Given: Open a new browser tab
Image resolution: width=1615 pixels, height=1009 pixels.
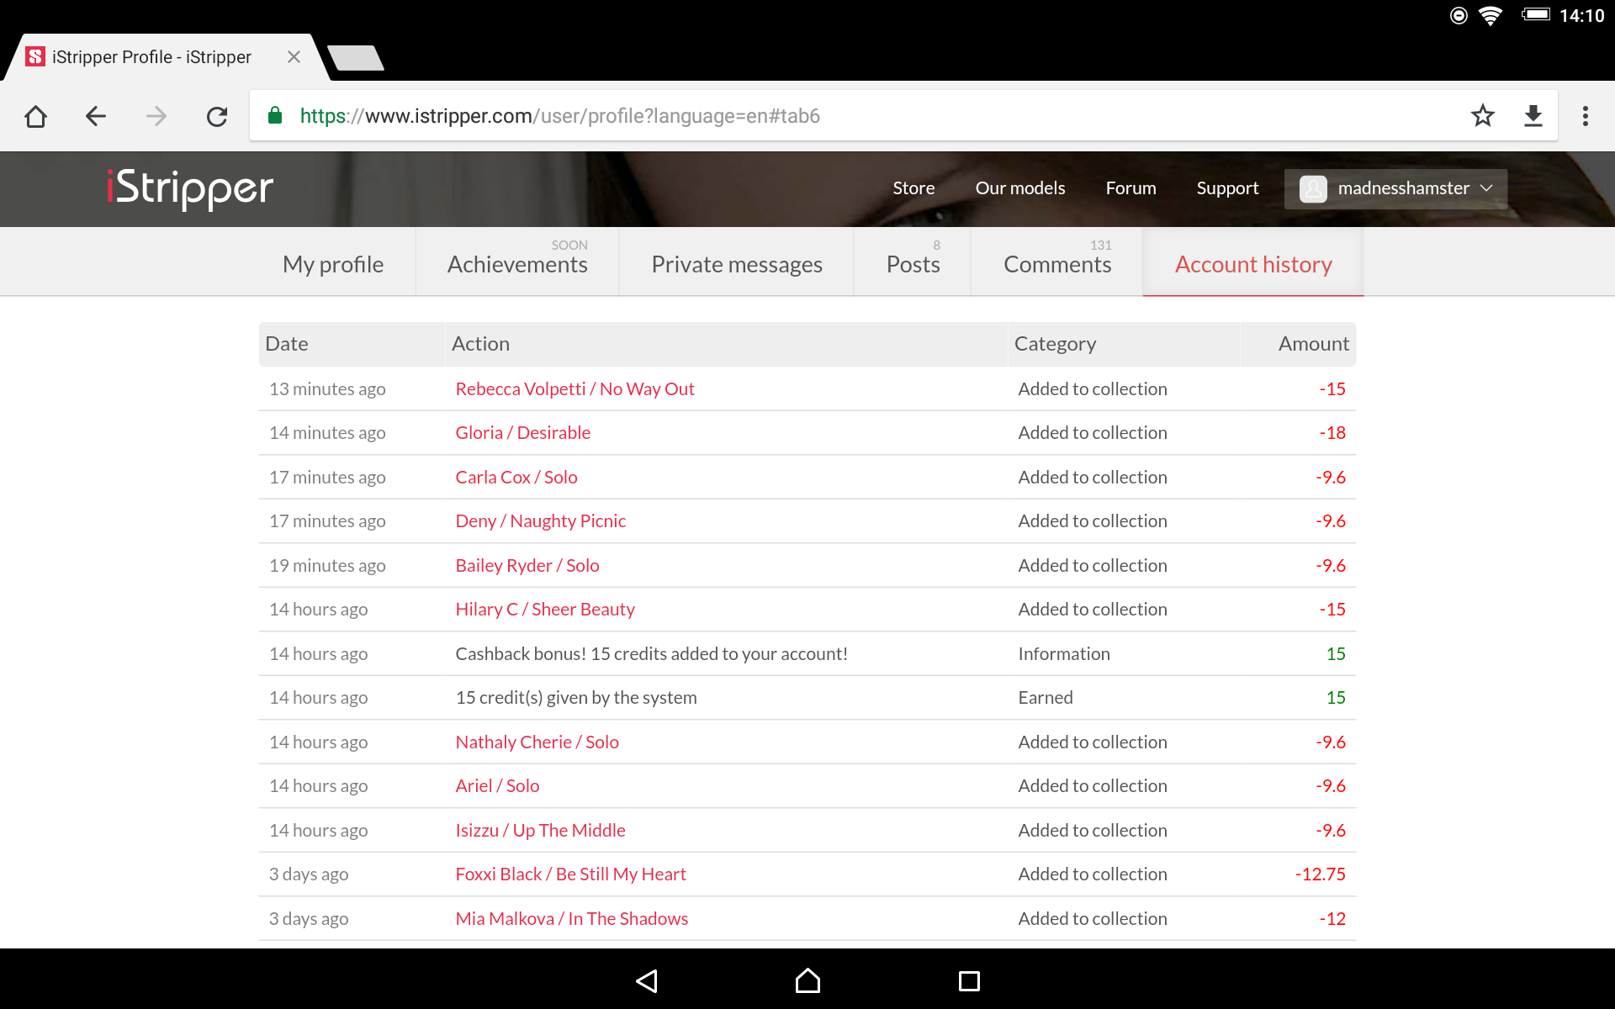Looking at the screenshot, I should click(356, 57).
